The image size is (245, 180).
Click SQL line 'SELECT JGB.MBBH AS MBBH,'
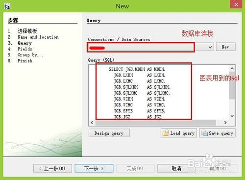point(137,69)
